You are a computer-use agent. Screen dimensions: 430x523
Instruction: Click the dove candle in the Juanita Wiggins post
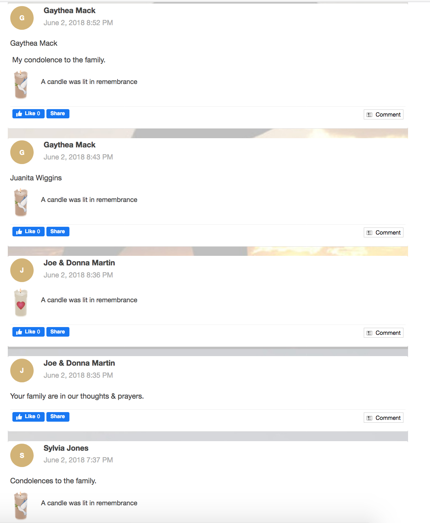pyautogui.click(x=21, y=203)
